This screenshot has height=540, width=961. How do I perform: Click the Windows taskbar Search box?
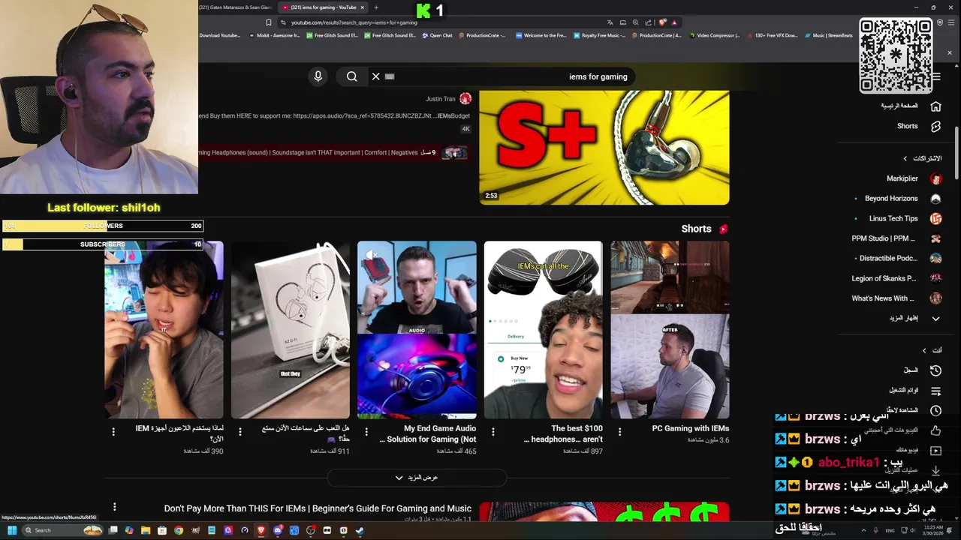[62, 530]
